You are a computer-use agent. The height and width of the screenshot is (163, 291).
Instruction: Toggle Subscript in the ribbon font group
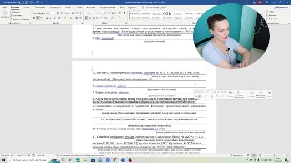(51, 18)
